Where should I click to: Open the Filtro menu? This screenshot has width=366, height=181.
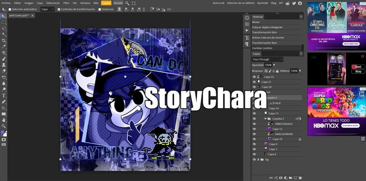(x=66, y=3)
